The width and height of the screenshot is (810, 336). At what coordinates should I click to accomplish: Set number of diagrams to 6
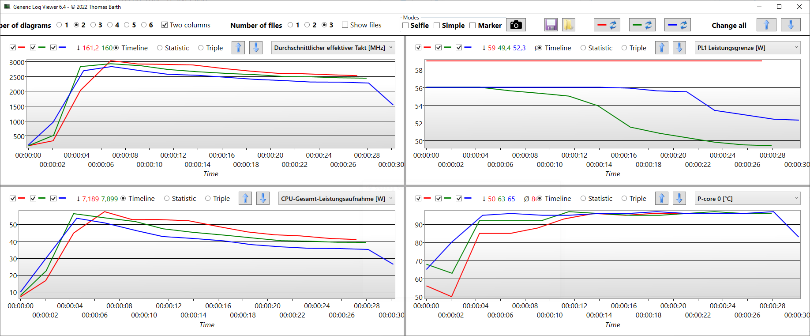[x=144, y=25]
